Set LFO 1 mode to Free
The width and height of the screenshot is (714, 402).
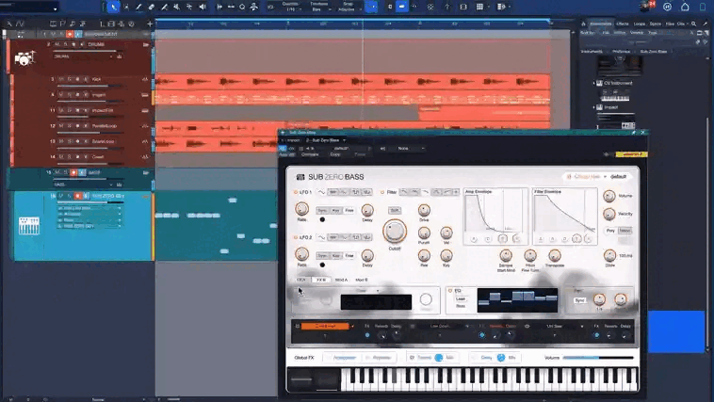click(x=349, y=210)
